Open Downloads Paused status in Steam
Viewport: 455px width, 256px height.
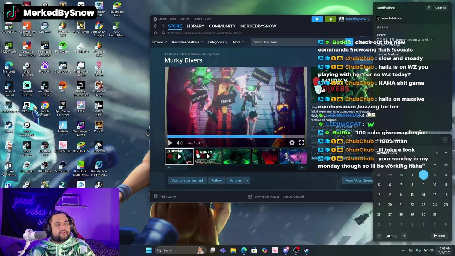(x=276, y=197)
